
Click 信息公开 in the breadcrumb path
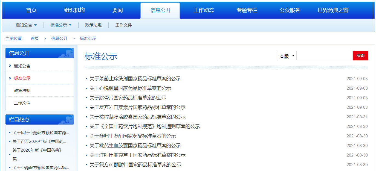59,39
